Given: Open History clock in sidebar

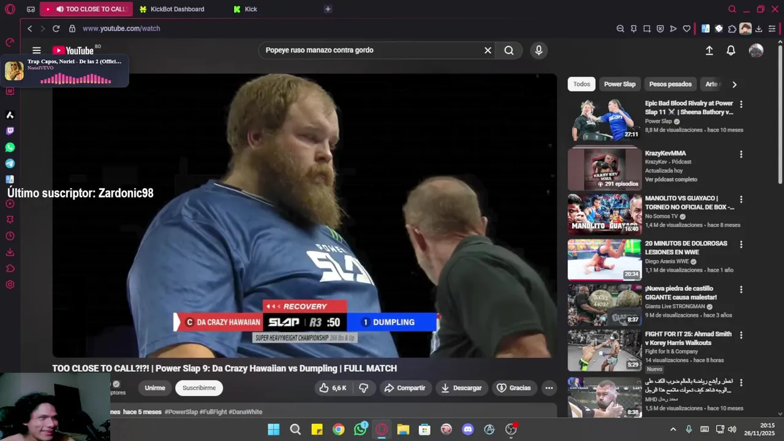Looking at the screenshot, I should [10, 236].
